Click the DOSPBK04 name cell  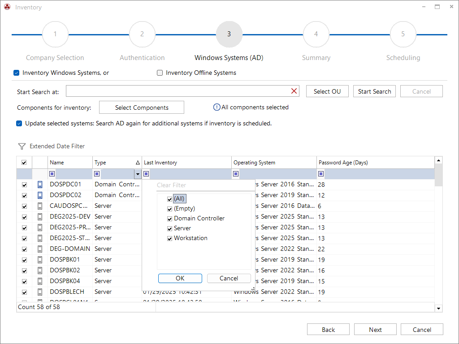(x=70, y=281)
